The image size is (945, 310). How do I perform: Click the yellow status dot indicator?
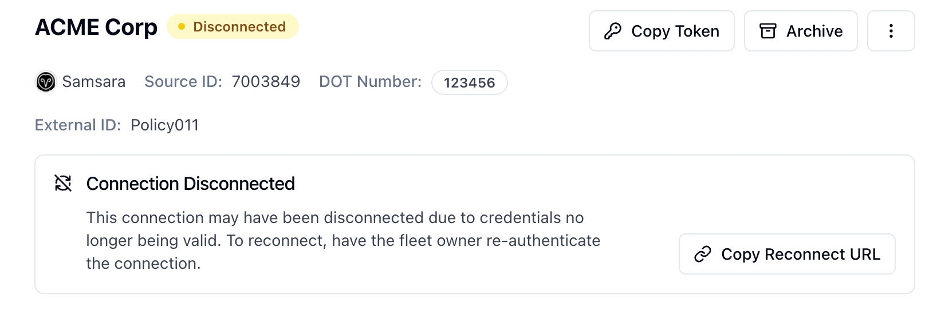[x=182, y=26]
